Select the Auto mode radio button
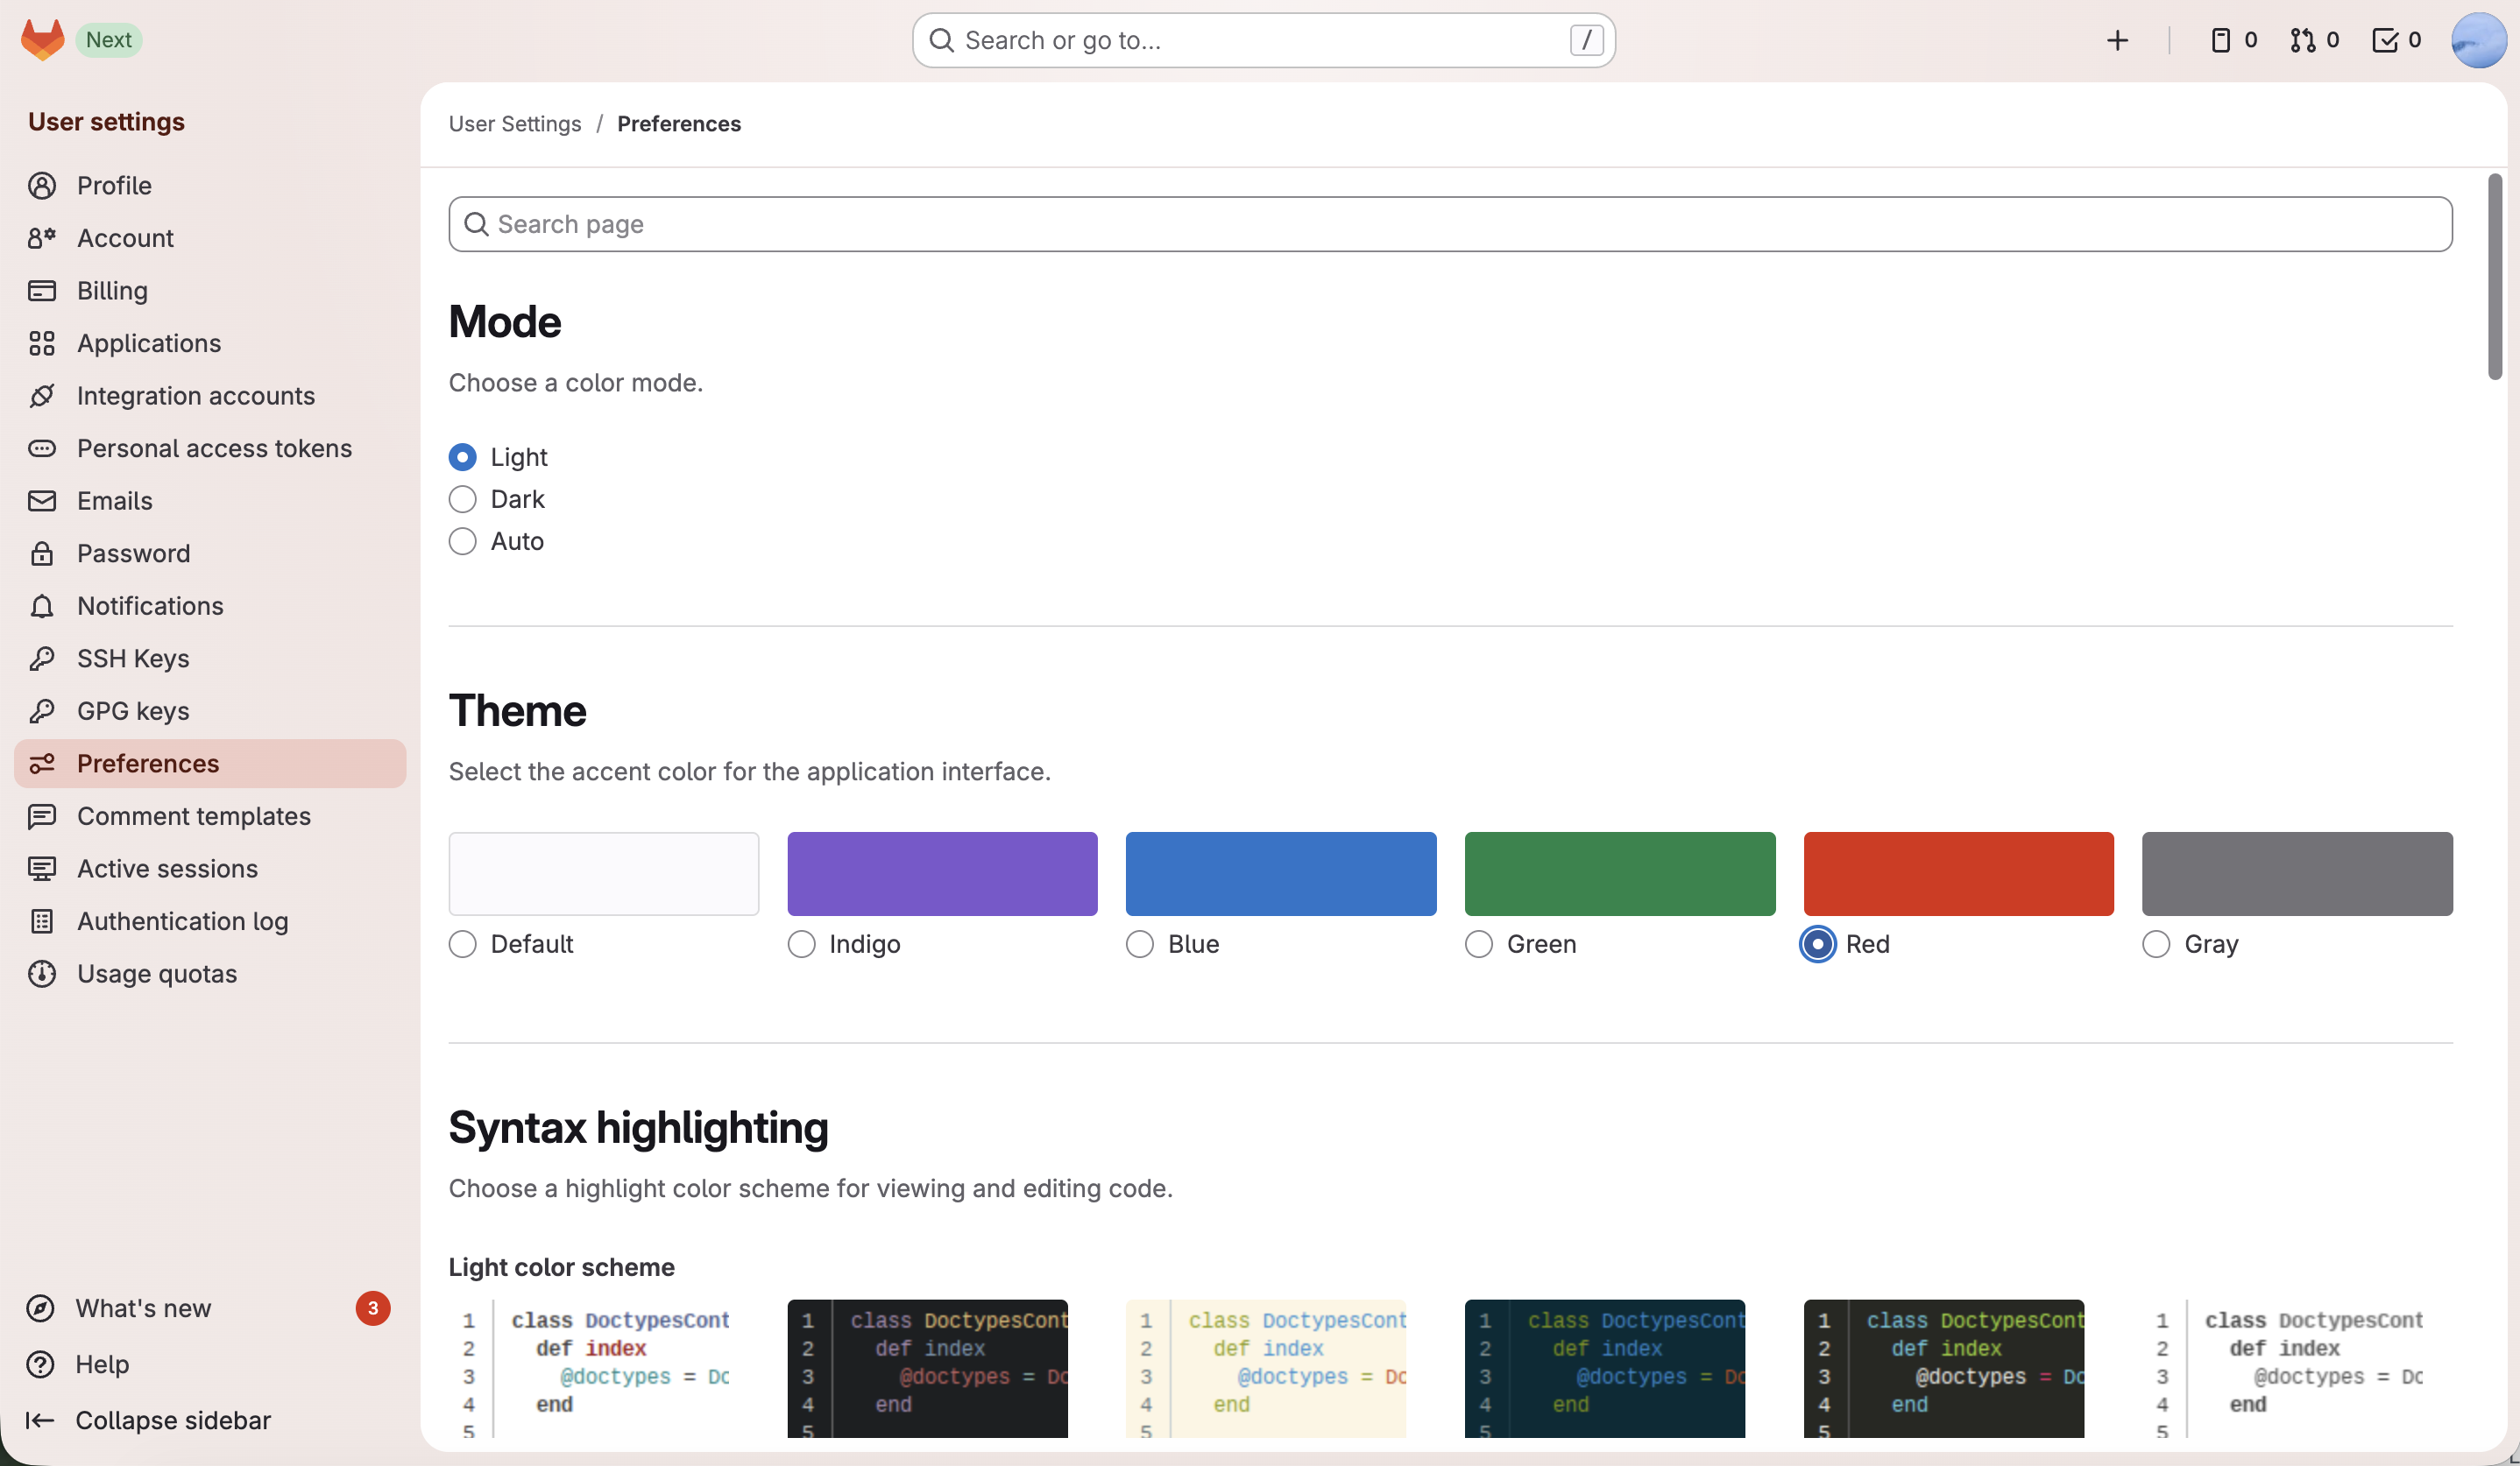 pyautogui.click(x=462, y=540)
